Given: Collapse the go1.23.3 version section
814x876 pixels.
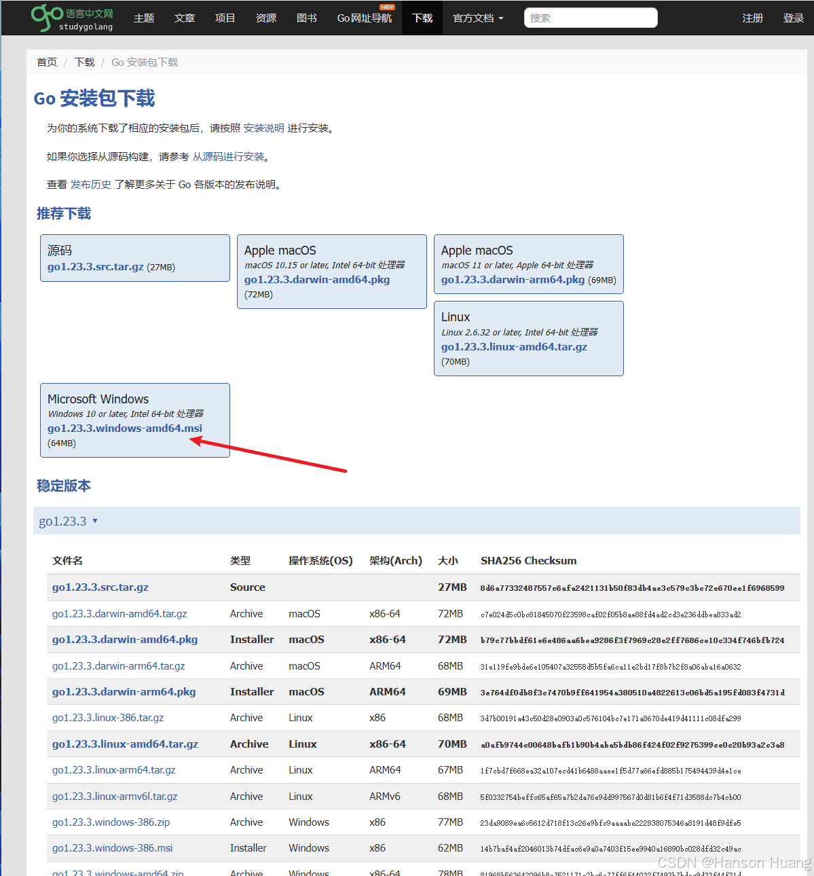Looking at the screenshot, I should click(69, 522).
